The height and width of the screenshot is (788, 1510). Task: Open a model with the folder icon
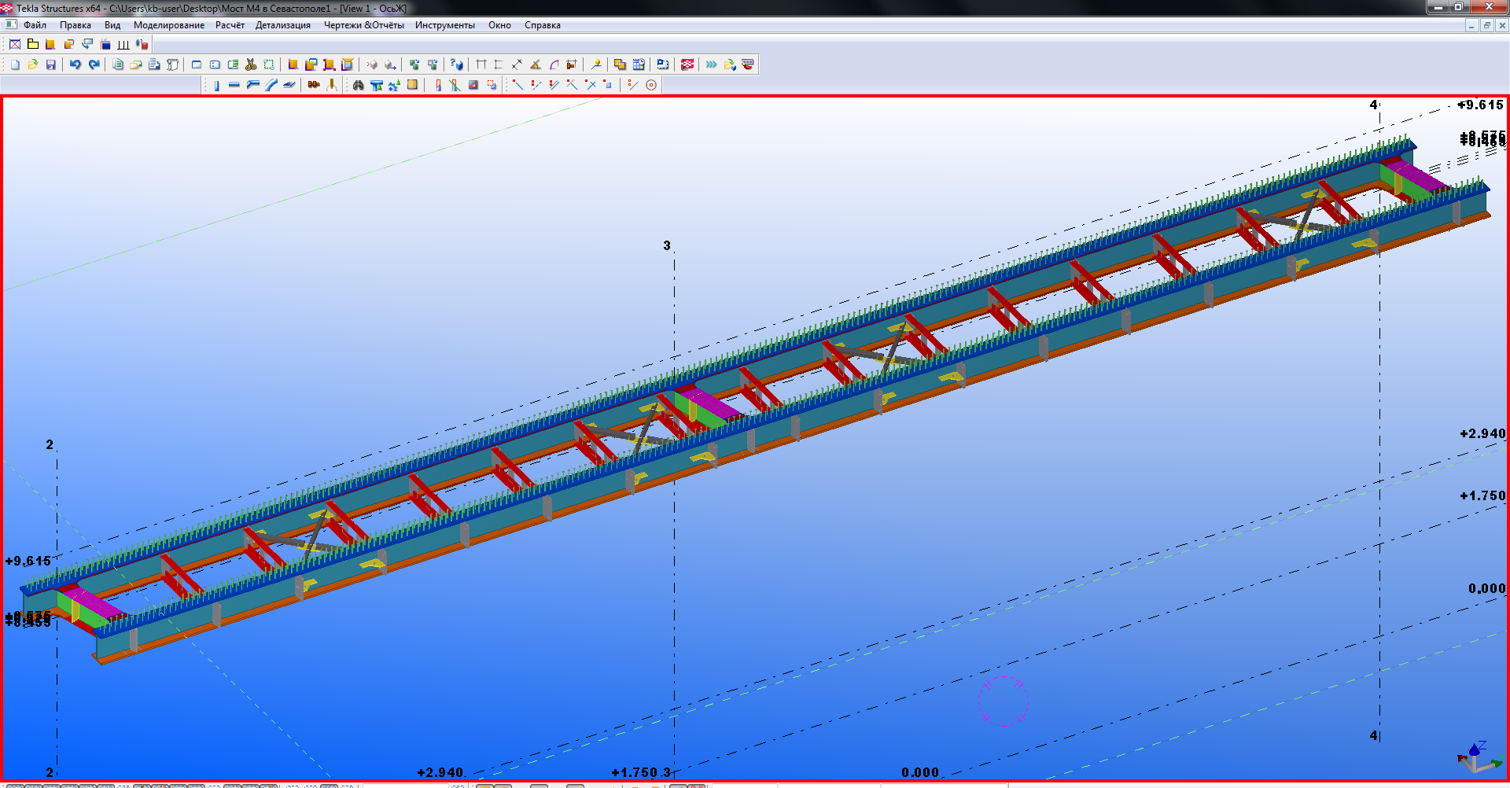[33, 64]
